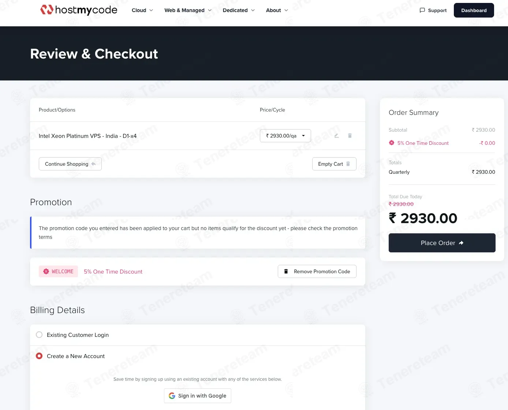Click the arrow icon on Place Order
This screenshot has height=410, width=508.
(461, 243)
